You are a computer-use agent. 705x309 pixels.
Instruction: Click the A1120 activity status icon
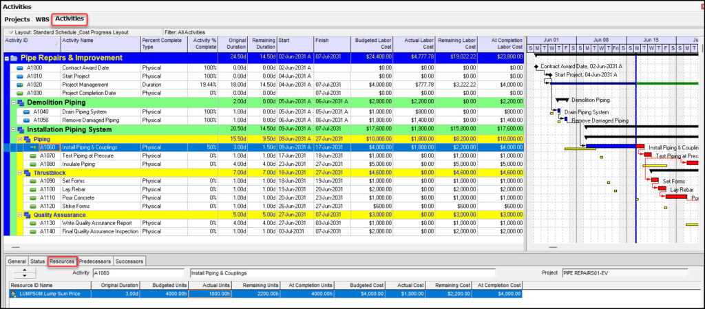(33, 206)
